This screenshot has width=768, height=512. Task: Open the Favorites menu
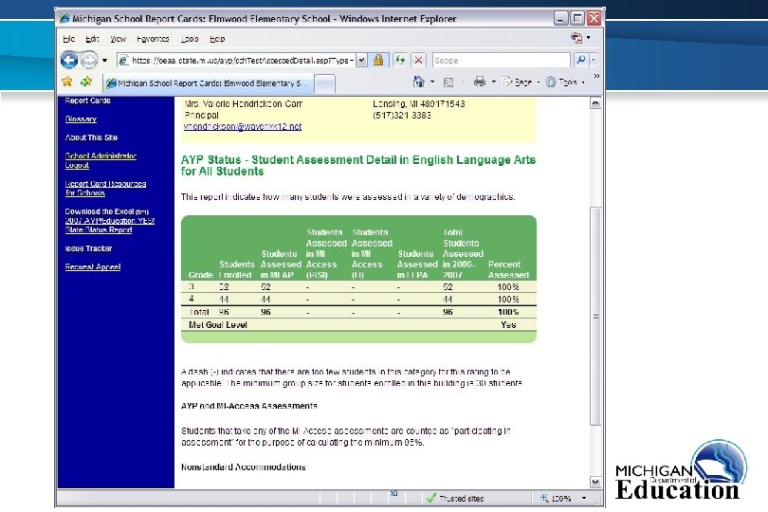(153, 39)
